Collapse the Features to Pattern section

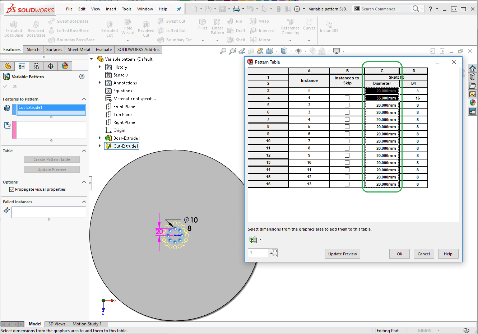[84, 99]
